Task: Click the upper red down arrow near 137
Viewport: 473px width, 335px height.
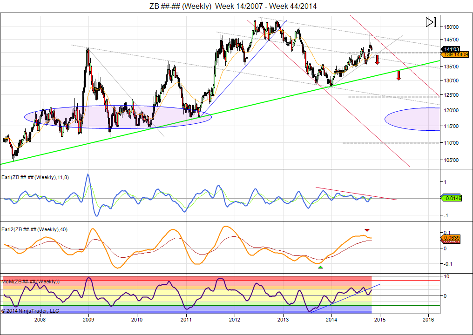Action: pos(377,60)
